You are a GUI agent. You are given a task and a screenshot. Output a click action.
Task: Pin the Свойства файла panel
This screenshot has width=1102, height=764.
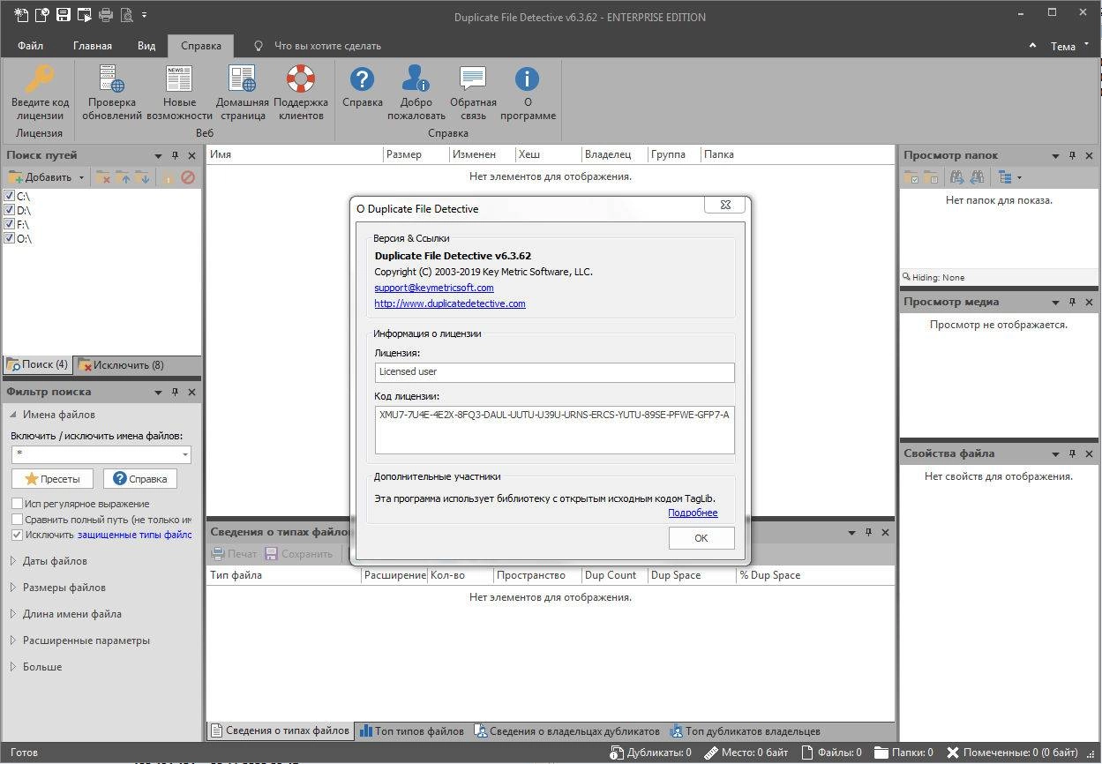coord(1072,453)
